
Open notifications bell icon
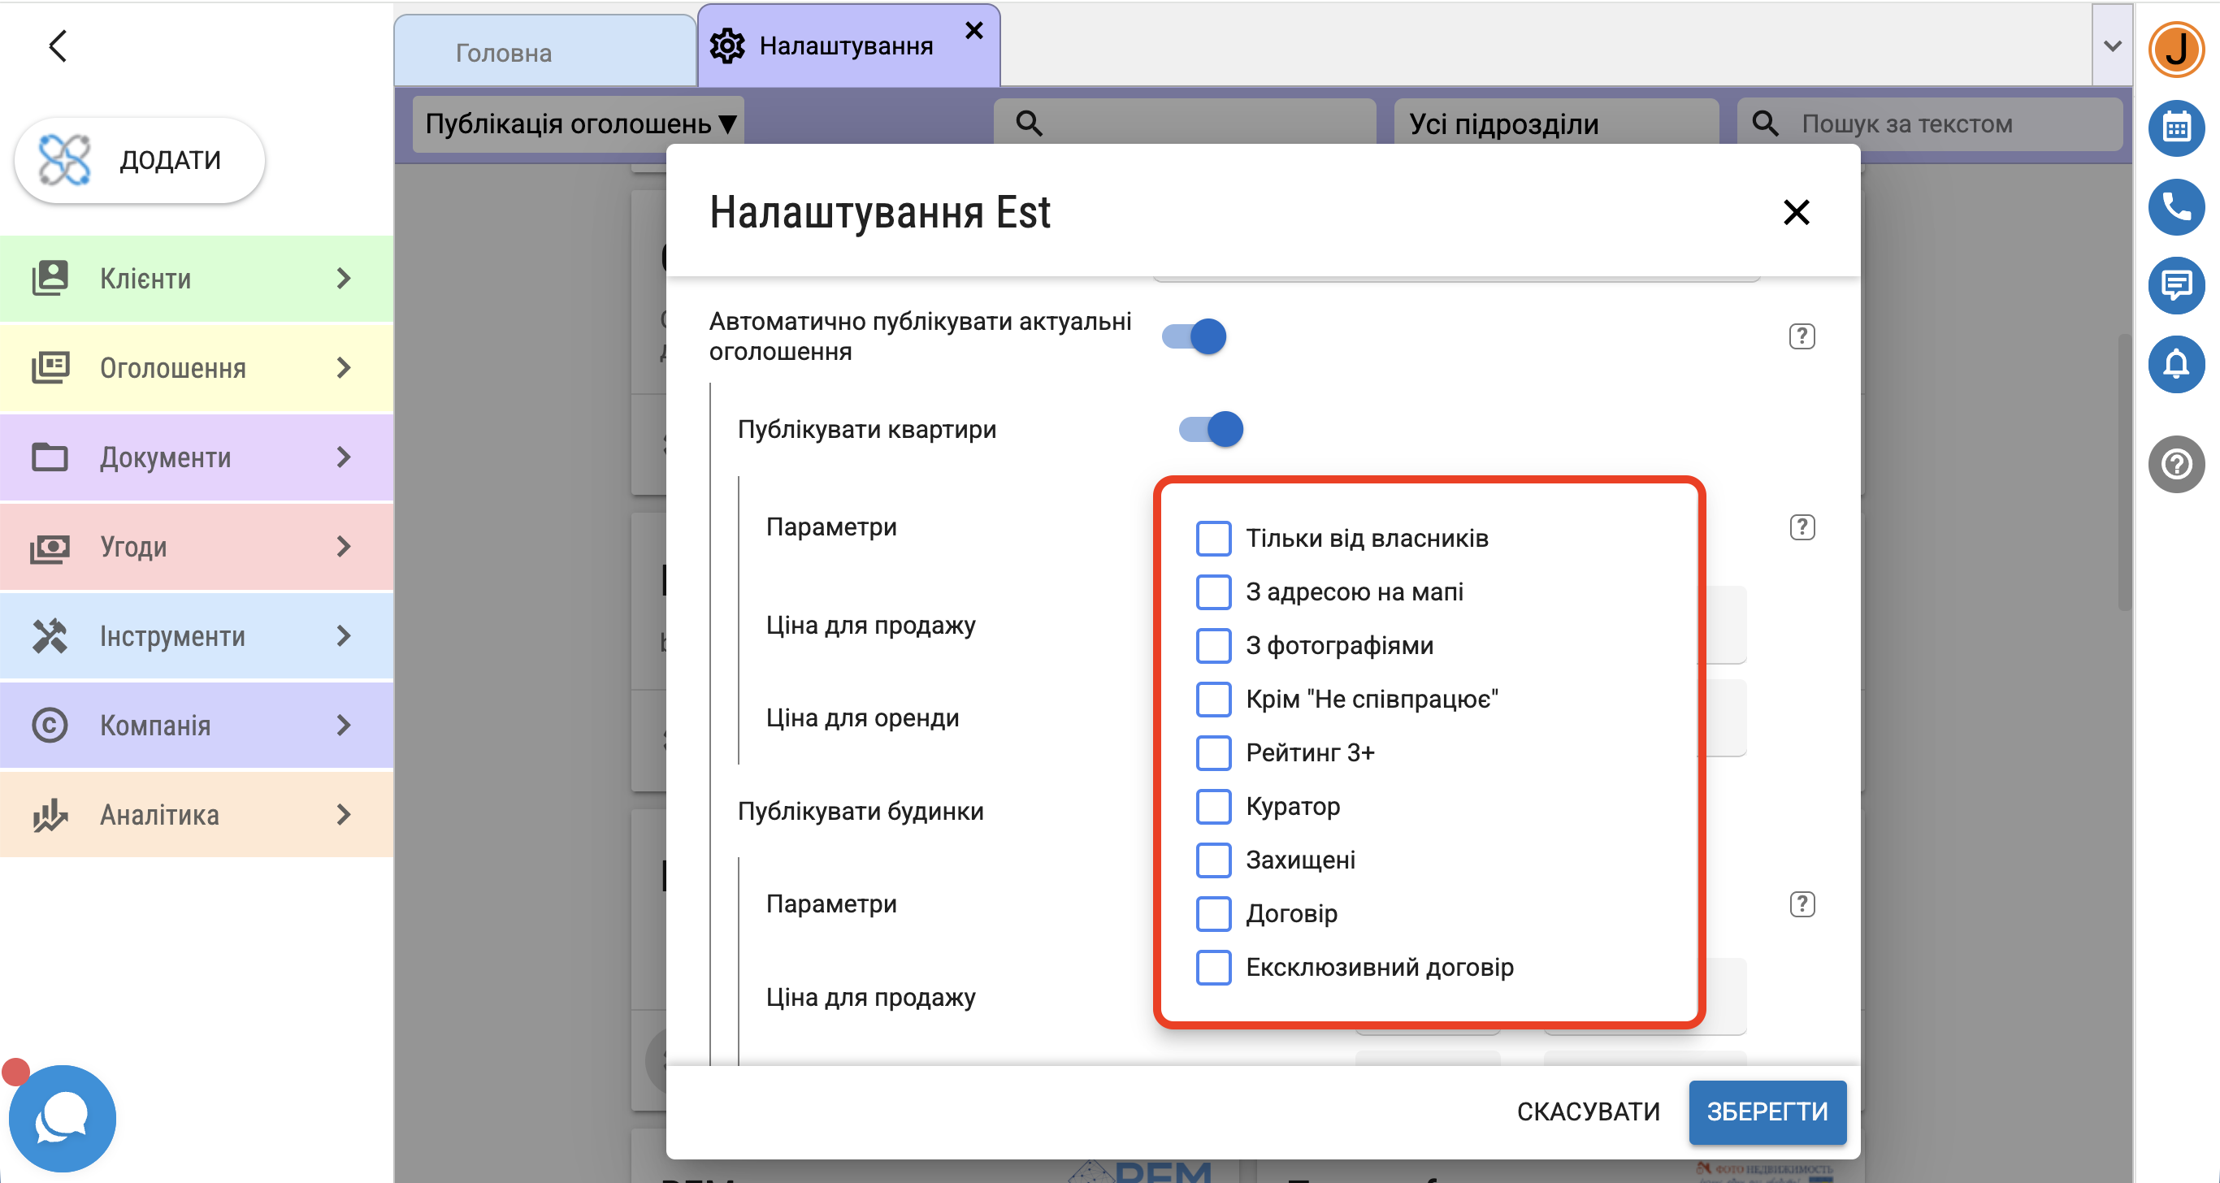coord(2176,364)
